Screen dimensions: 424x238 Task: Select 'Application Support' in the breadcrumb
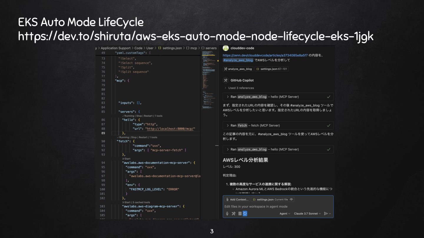tap(116, 48)
